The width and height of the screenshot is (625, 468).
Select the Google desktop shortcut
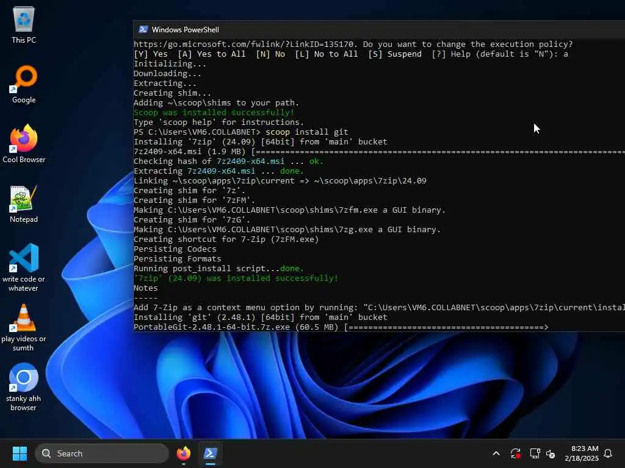click(x=24, y=84)
